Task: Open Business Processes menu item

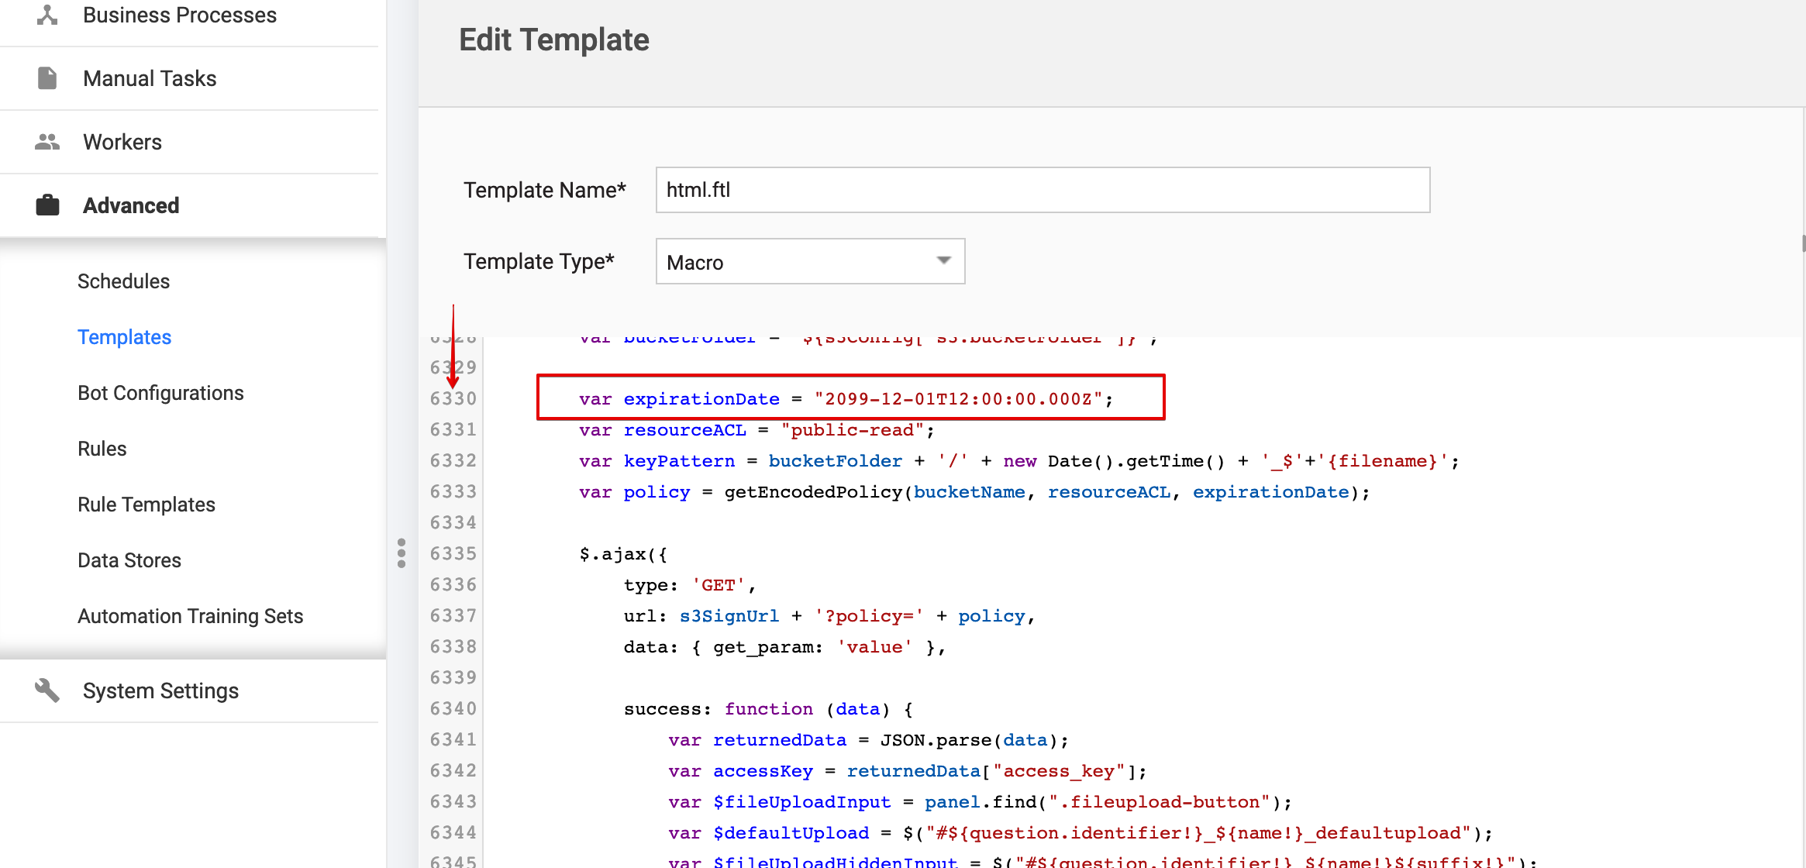Action: point(189,15)
